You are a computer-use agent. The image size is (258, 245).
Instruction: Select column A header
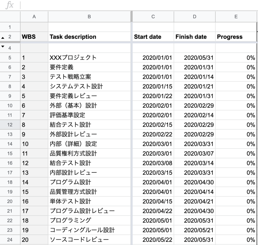coord(34,17)
